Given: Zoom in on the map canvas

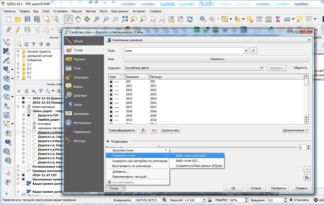Looking at the screenshot, I should tap(97, 19).
